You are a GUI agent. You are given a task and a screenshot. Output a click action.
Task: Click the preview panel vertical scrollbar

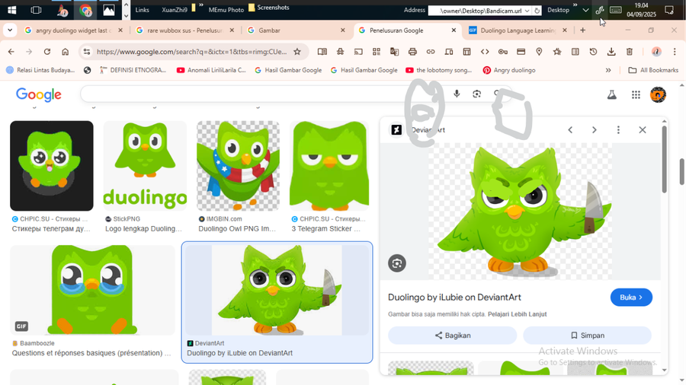click(664, 159)
